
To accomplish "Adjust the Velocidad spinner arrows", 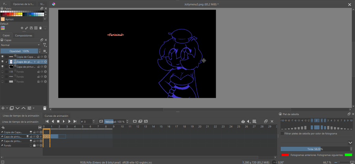I will point(127,122).
